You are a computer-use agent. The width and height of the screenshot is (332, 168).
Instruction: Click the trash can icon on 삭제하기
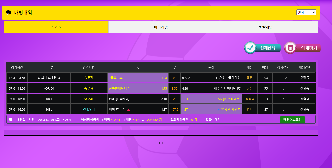290,48
